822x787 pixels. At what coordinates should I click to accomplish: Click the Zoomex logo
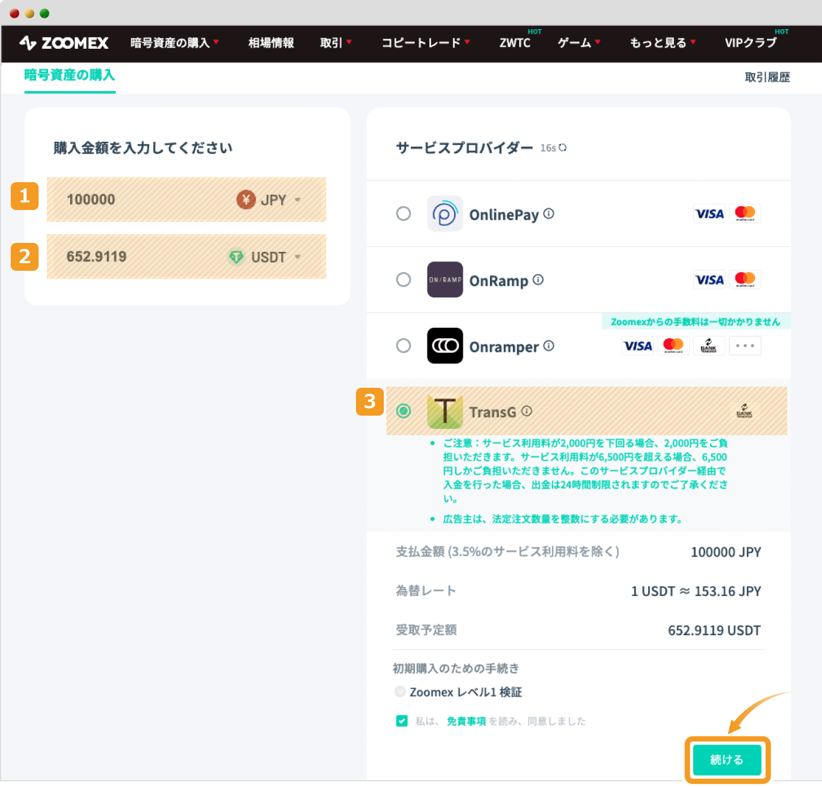pyautogui.click(x=64, y=43)
